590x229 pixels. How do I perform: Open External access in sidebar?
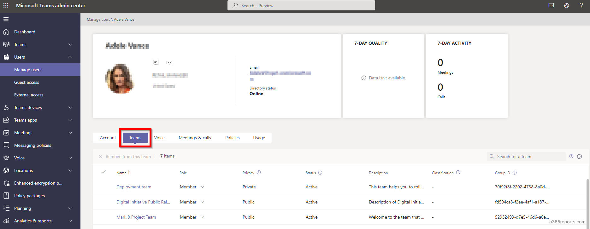[40, 95]
